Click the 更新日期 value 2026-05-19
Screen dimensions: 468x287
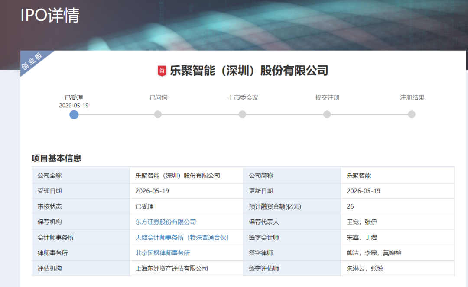pos(364,191)
